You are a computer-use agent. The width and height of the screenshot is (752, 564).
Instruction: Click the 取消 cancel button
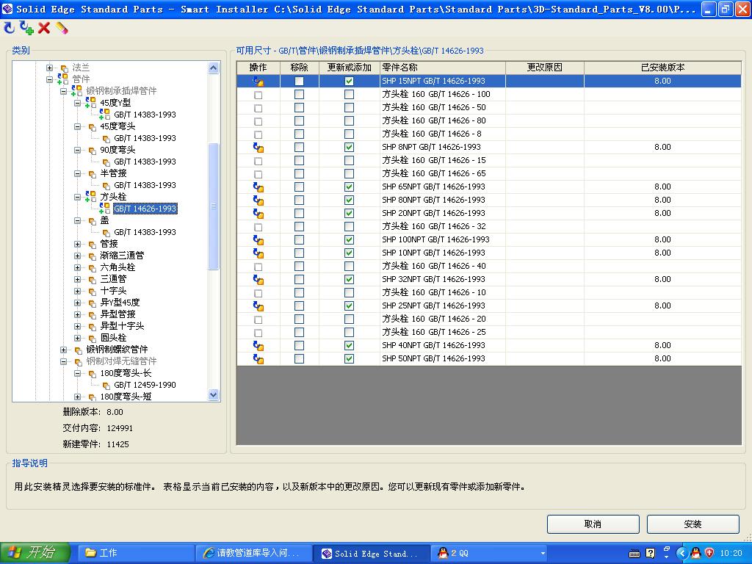(x=593, y=524)
